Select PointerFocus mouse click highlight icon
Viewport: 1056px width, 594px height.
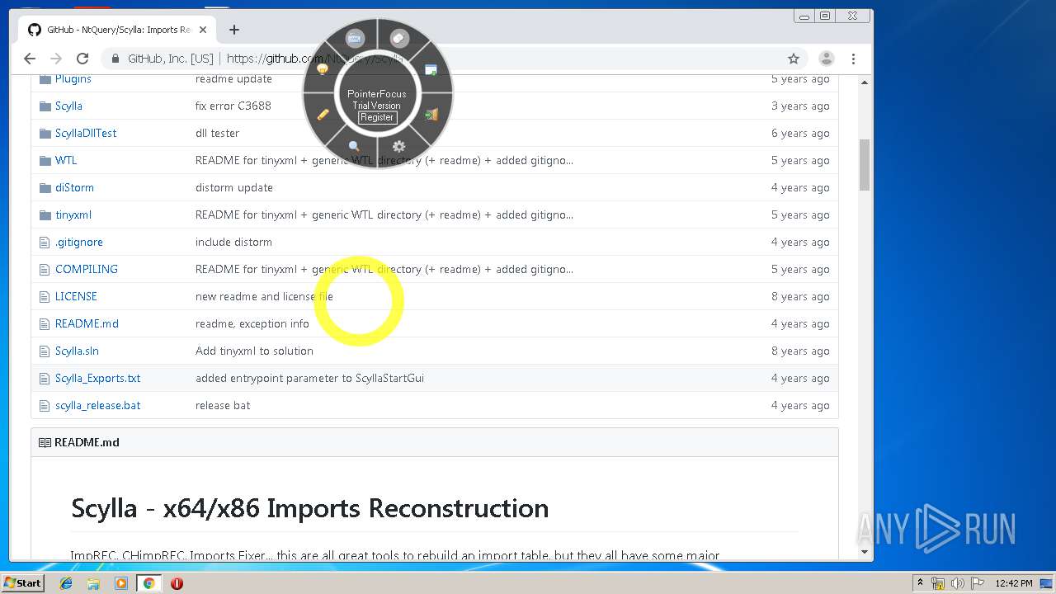click(399, 38)
